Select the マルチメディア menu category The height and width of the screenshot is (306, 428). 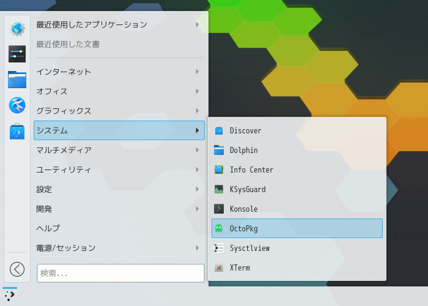tap(119, 150)
